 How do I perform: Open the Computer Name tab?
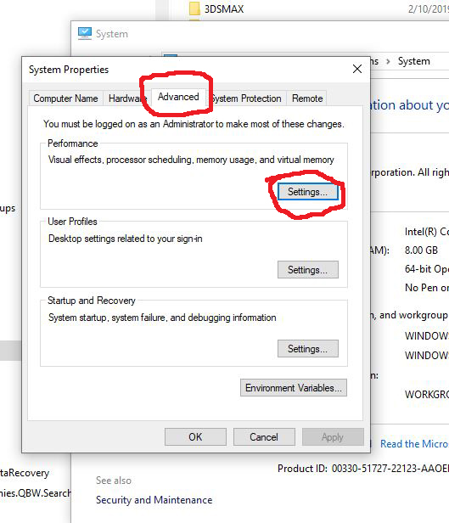point(65,98)
